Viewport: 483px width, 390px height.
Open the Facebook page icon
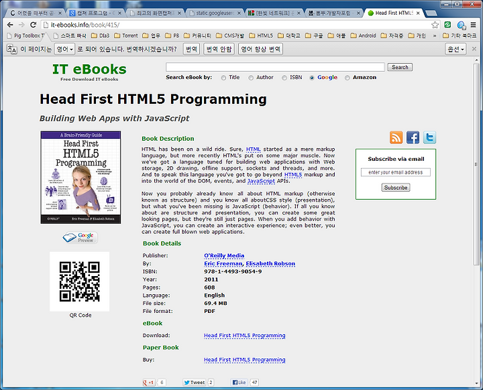413,137
